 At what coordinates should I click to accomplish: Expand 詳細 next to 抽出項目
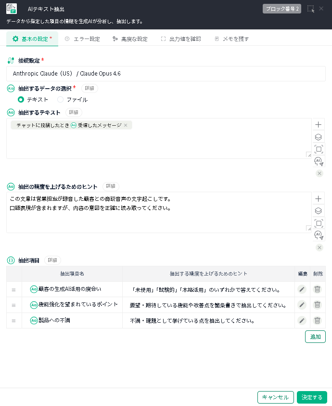52,260
